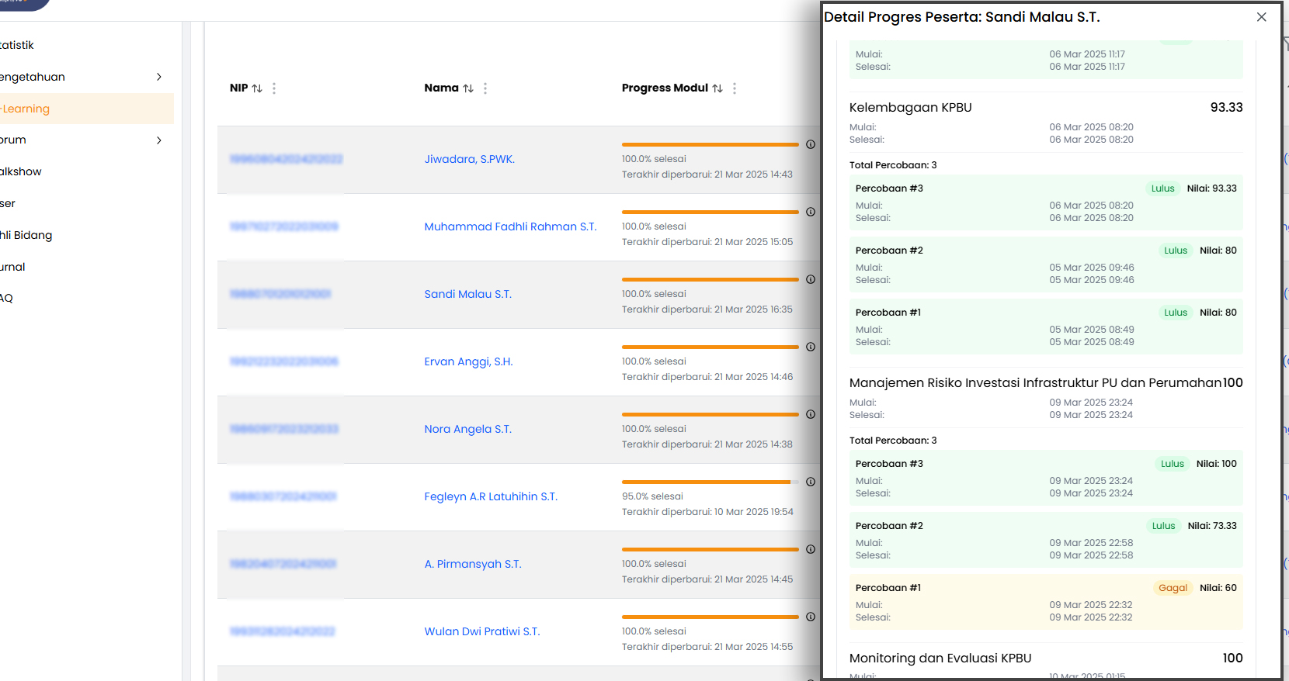Open participant link Fegleyn A.R Latuhihin S.T.
1289x681 pixels.
point(491,496)
